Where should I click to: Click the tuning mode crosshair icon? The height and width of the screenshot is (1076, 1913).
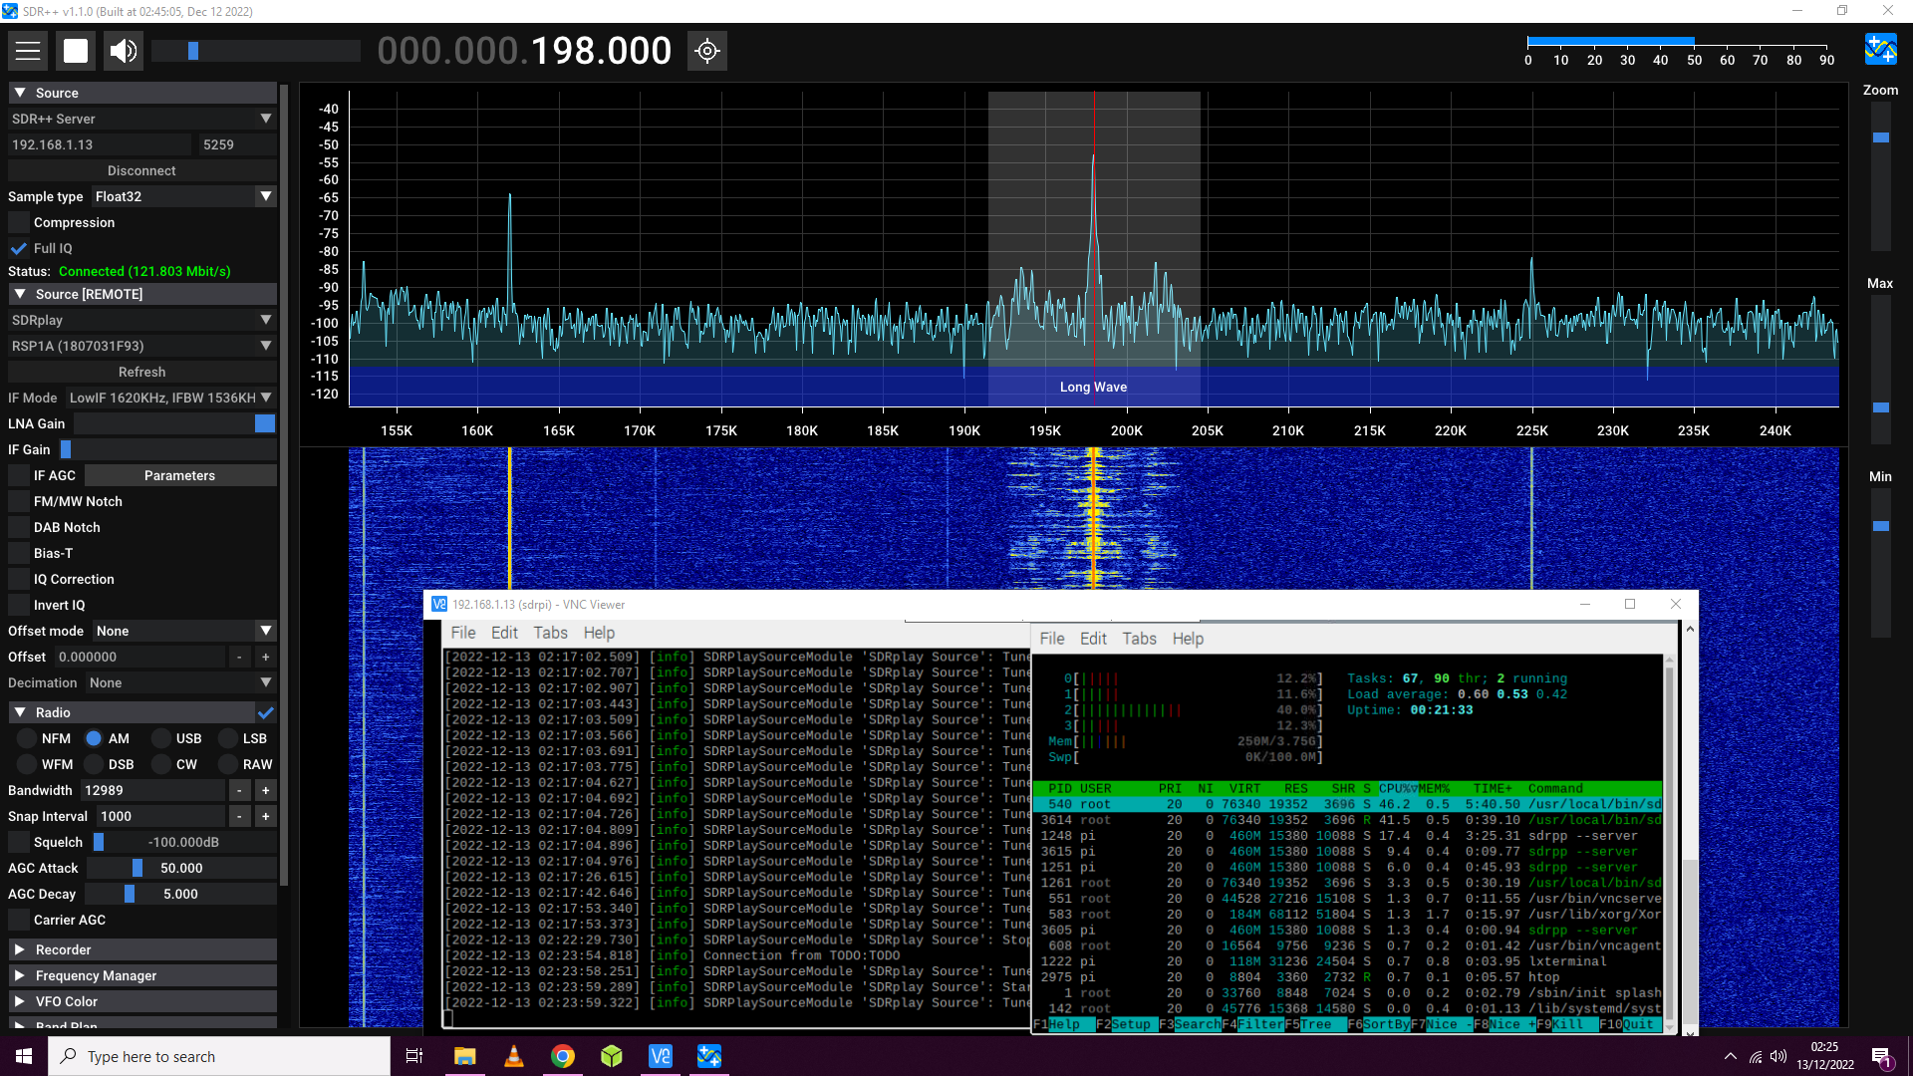coord(707,51)
